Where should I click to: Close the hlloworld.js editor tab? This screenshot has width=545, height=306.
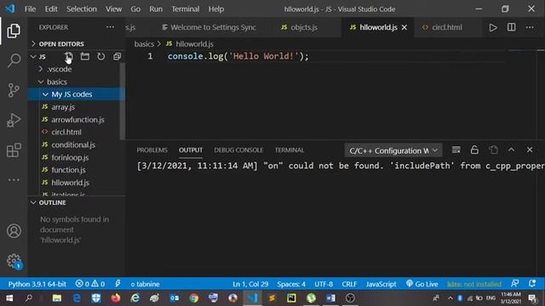pos(404,27)
